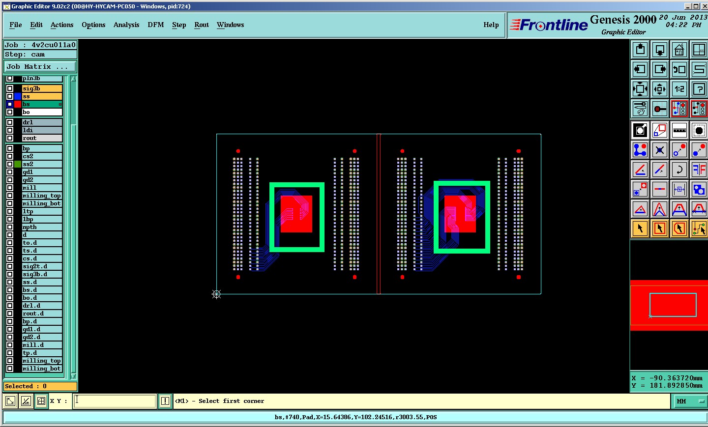Open the Analysis menu

[126, 25]
